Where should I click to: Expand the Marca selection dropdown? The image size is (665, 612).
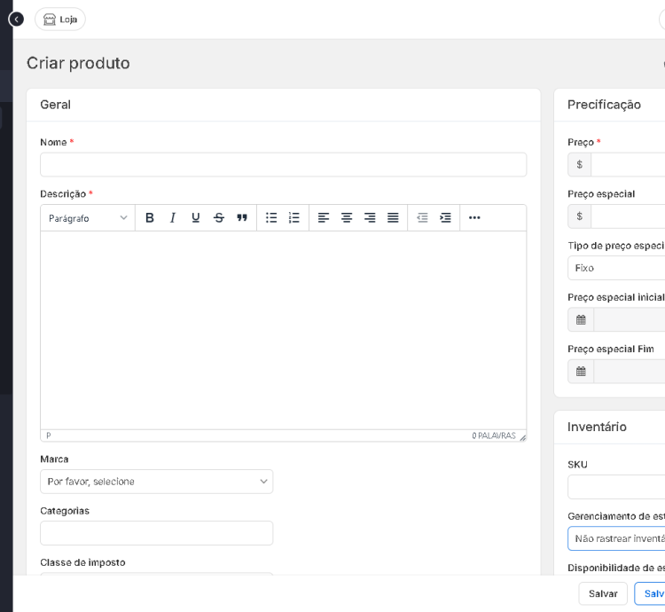tap(156, 482)
